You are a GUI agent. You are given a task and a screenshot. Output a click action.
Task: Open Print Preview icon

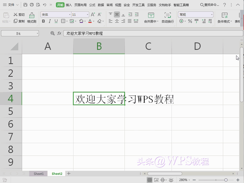click(x=38, y=5)
